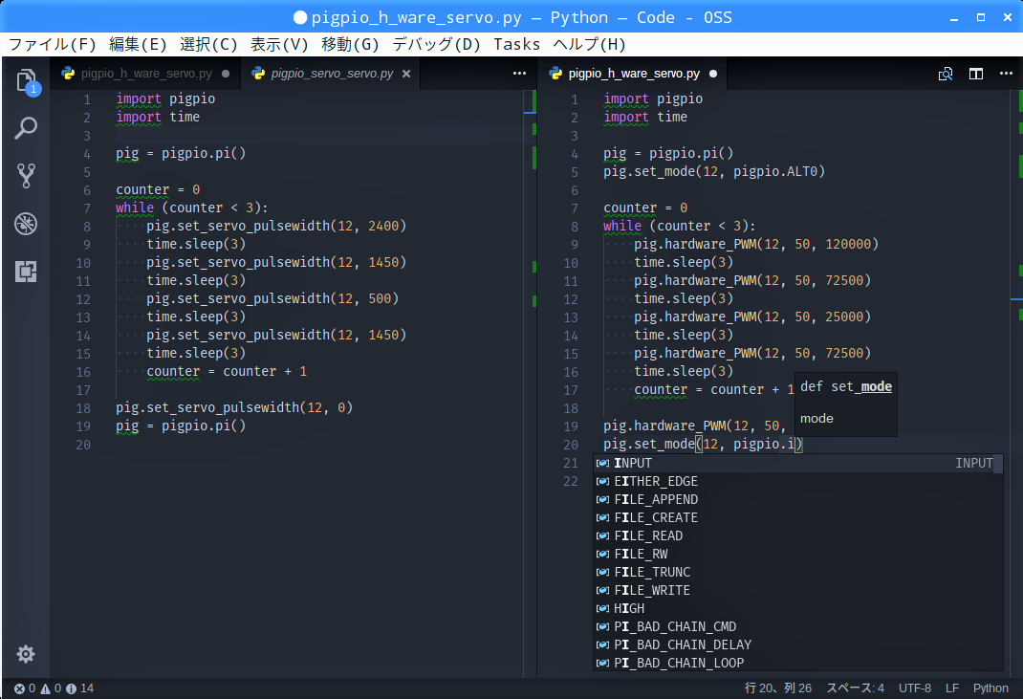
Task: Click line number 8 in left editor
Action: click(x=87, y=227)
